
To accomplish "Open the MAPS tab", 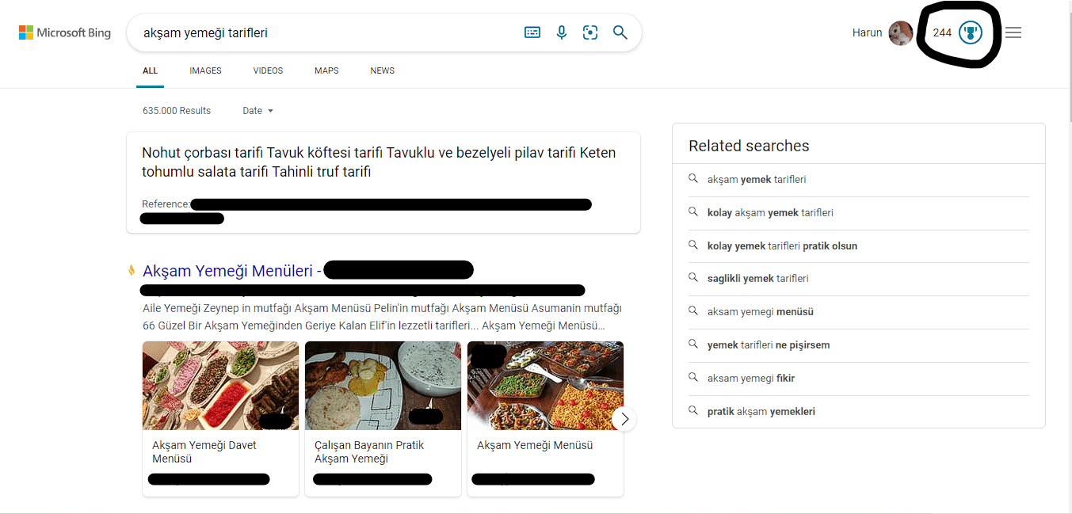I will point(326,70).
